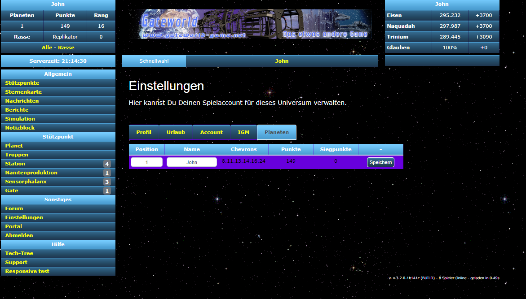Click the Nanitenproduktion link
The image size is (526, 299).
point(31,173)
